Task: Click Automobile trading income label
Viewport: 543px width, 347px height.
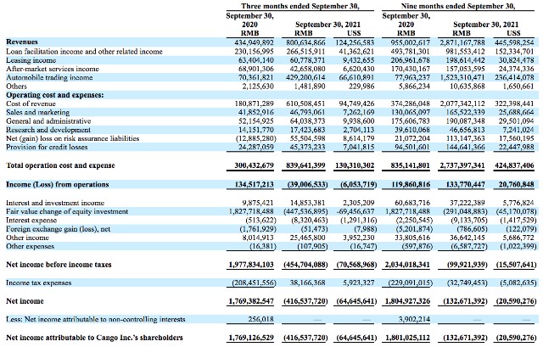Action: tap(49, 77)
